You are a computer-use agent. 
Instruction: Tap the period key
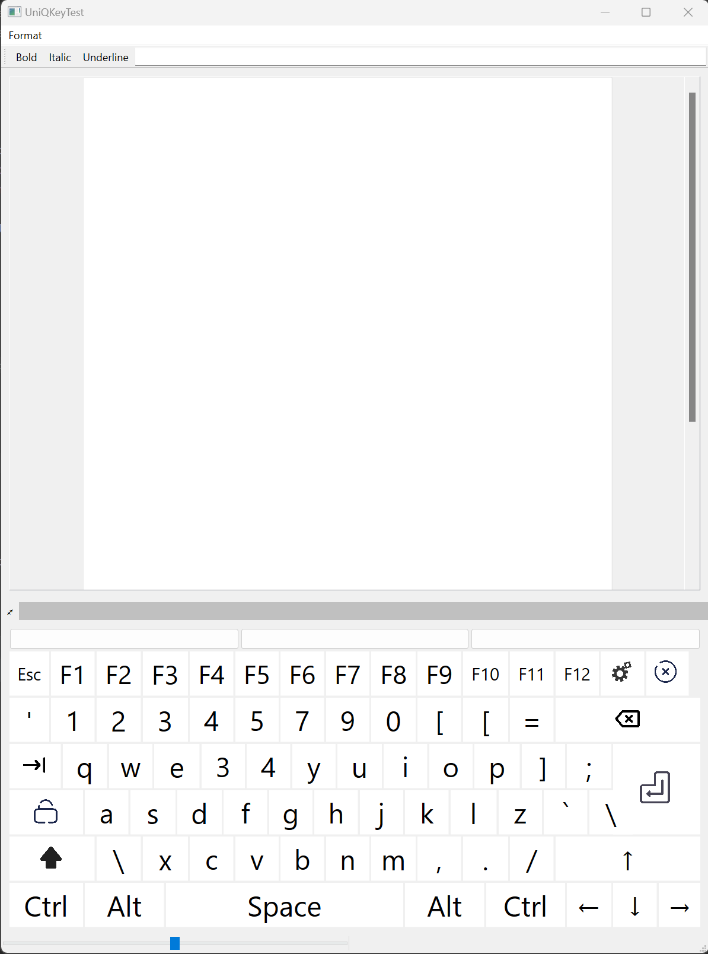[x=486, y=858]
